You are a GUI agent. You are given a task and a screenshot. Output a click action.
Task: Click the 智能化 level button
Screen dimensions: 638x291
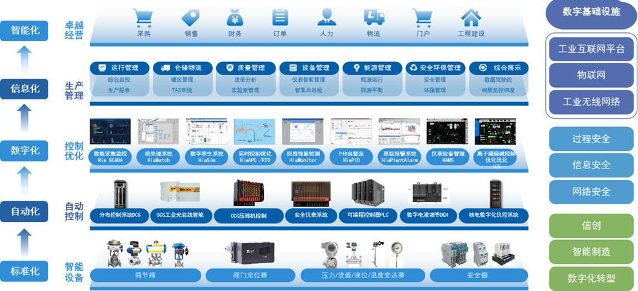coord(25,30)
